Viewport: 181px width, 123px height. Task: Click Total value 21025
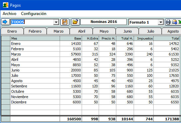tap(167, 70)
